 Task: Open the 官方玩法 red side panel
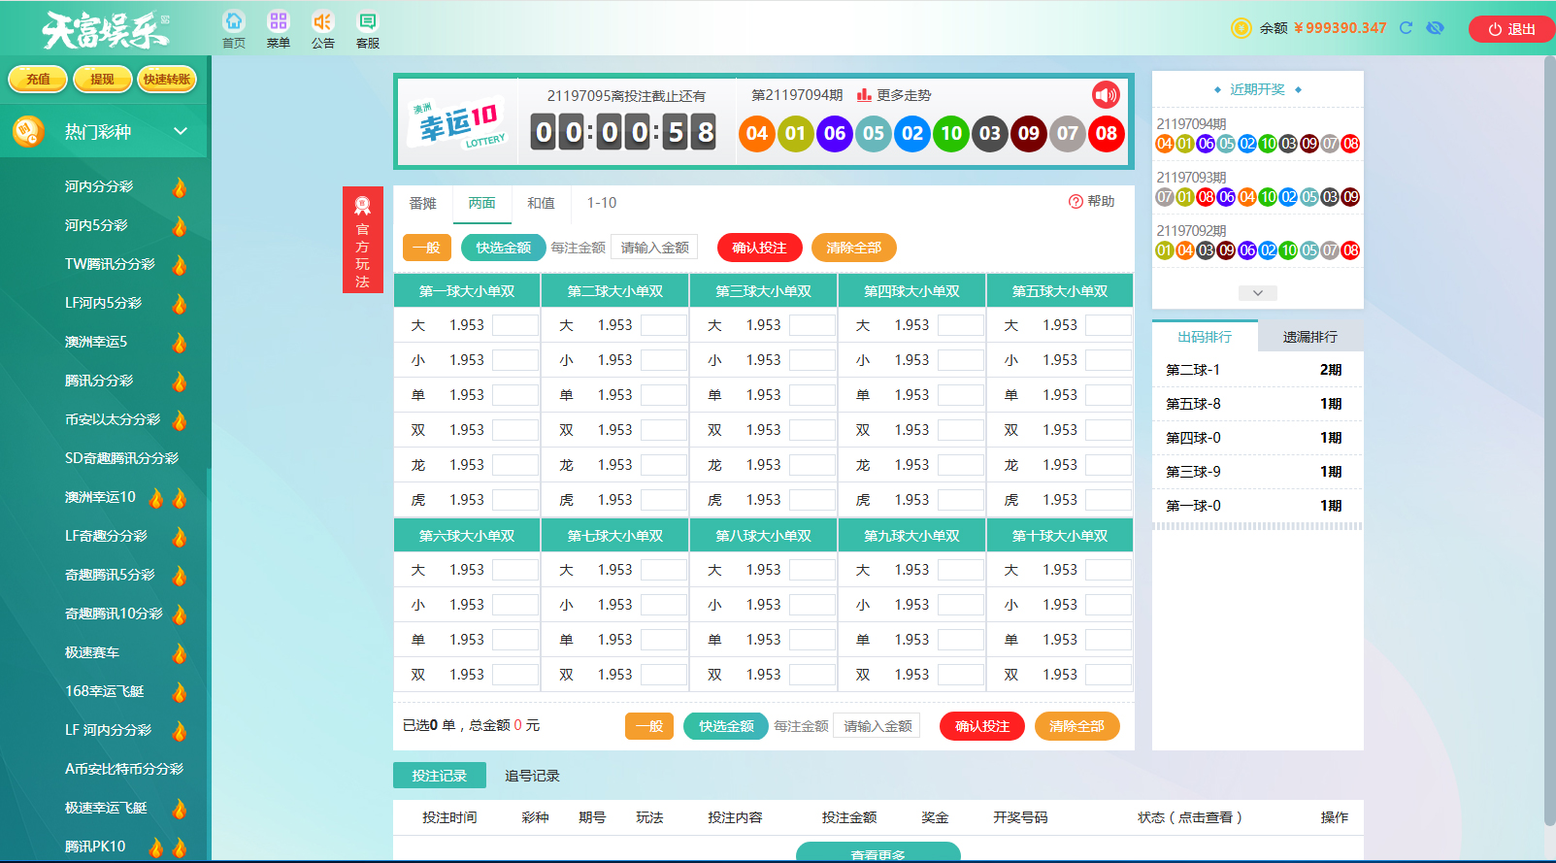tap(362, 240)
